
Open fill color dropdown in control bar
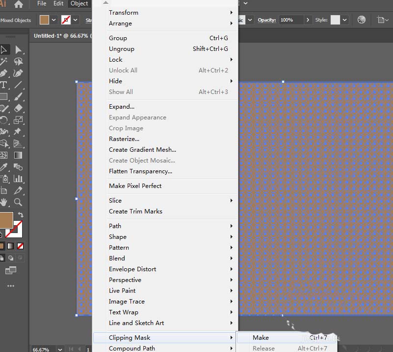[53, 20]
